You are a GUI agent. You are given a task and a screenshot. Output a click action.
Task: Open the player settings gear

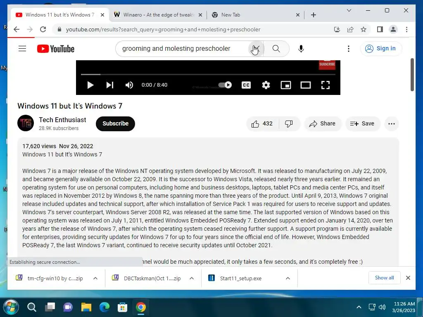coord(266,85)
